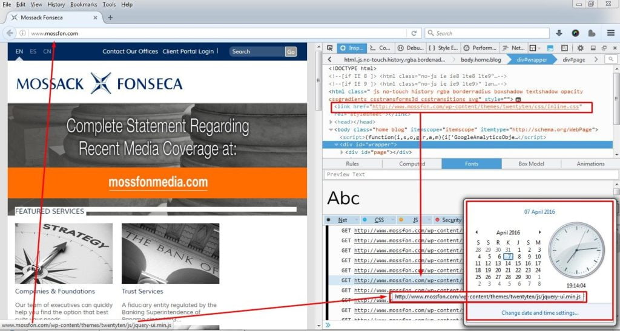Viewport: 620px width, 331px height.
Task: Switch to the Console devtools tab
Action: coord(380,48)
